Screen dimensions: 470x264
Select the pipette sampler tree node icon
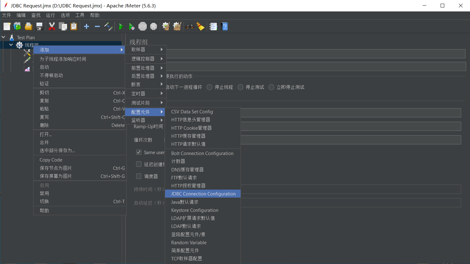pos(27,61)
